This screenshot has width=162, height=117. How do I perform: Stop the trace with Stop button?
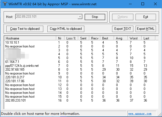click(x=95, y=17)
